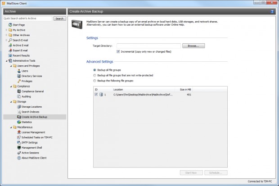Click the Statistics chart icon
This screenshot has width=279, height=186.
coord(19,122)
